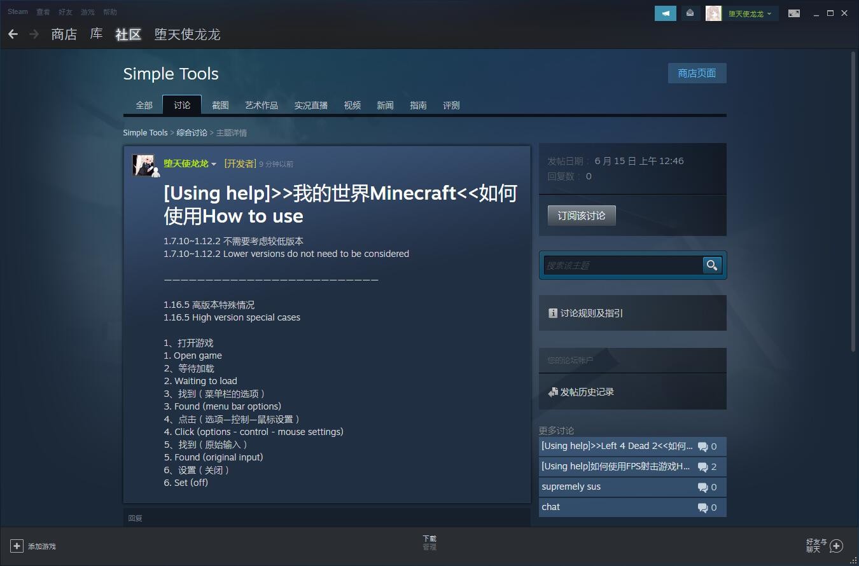Viewport: 859px width, 566px height.
Task: Click the 1.16.5 High version special cases line
Action: click(232, 317)
